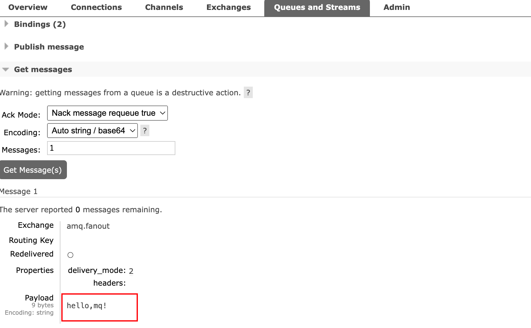Viewport: 531px width, 328px height.
Task: Click the delivery_mode value 2
Action: [131, 271]
